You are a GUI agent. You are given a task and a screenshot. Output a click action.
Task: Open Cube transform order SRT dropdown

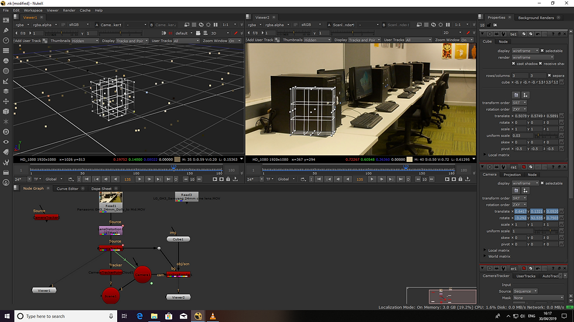coord(519,103)
